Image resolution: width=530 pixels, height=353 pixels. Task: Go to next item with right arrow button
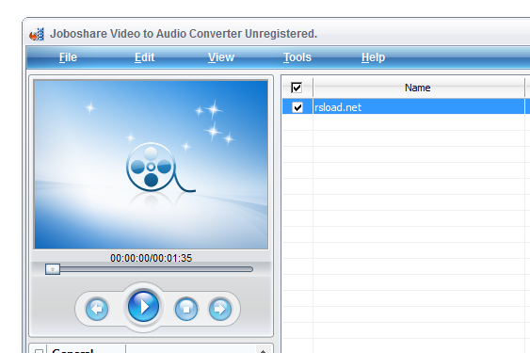click(220, 309)
